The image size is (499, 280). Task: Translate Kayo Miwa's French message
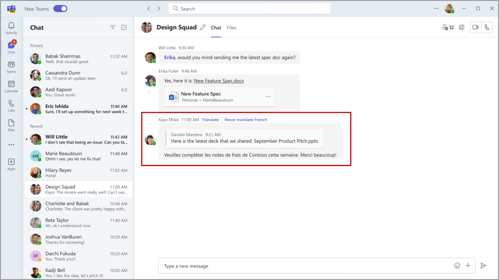210,120
